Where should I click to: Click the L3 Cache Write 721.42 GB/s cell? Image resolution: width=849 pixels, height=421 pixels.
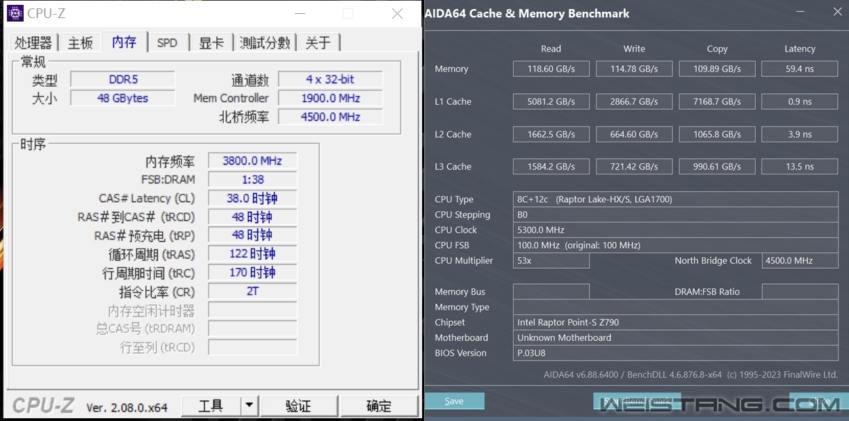click(x=634, y=167)
